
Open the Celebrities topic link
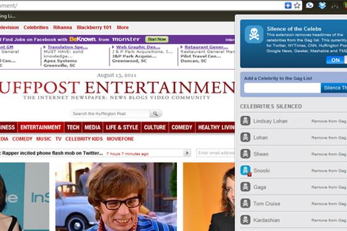(x=36, y=28)
